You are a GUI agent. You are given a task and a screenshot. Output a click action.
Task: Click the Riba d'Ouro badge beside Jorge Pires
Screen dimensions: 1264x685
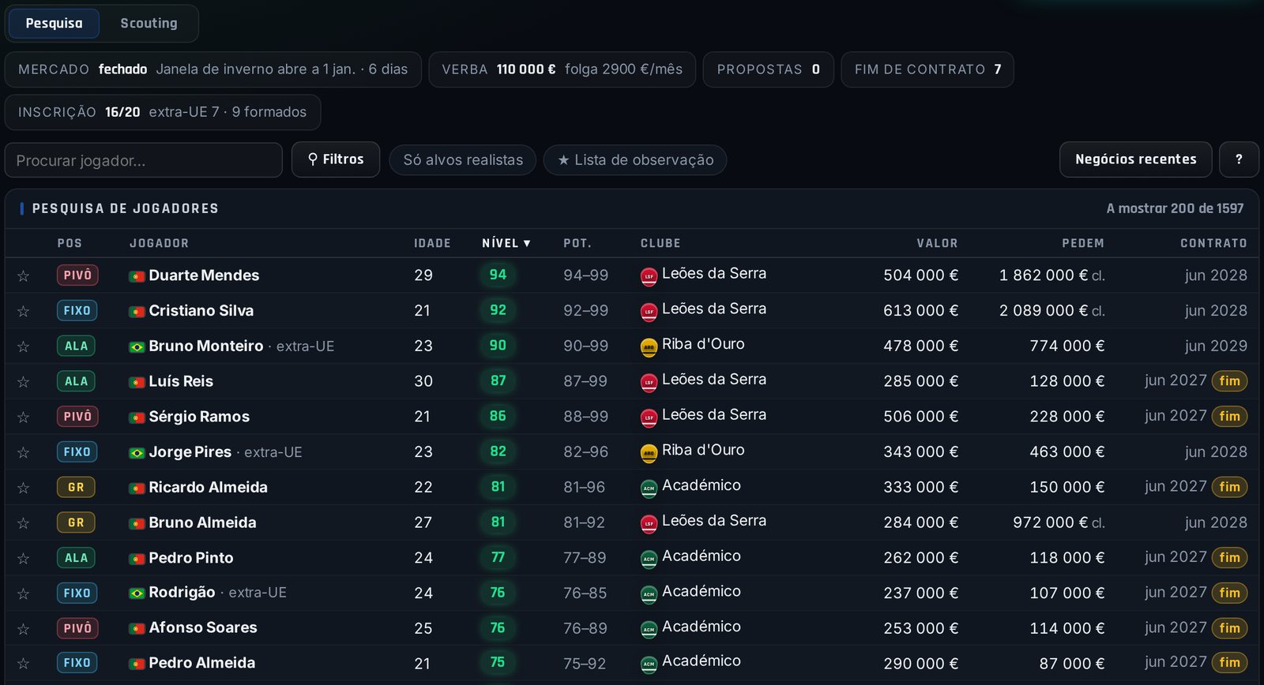click(x=649, y=453)
